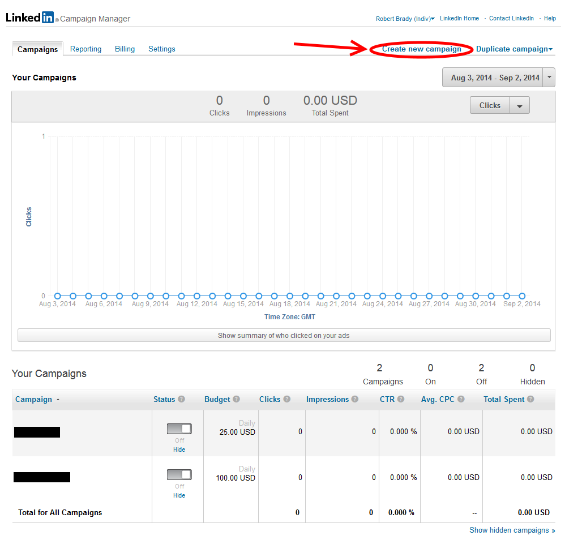Open the Help link
The height and width of the screenshot is (544, 565).
pos(550,18)
